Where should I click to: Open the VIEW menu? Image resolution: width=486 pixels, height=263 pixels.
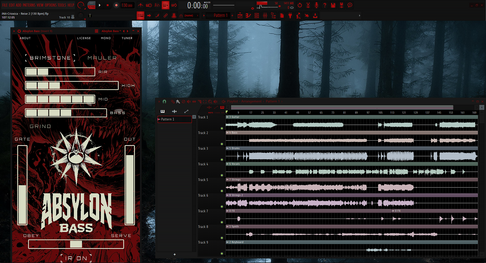point(40,5)
